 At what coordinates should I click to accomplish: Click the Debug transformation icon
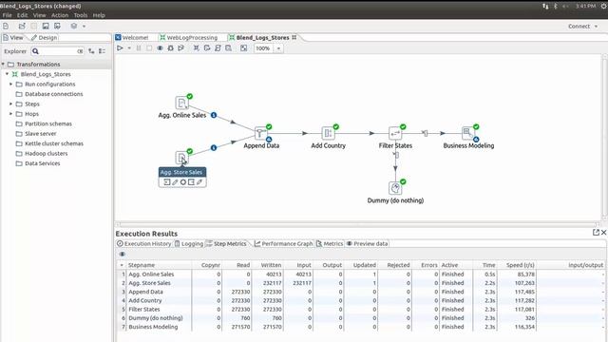click(x=170, y=48)
